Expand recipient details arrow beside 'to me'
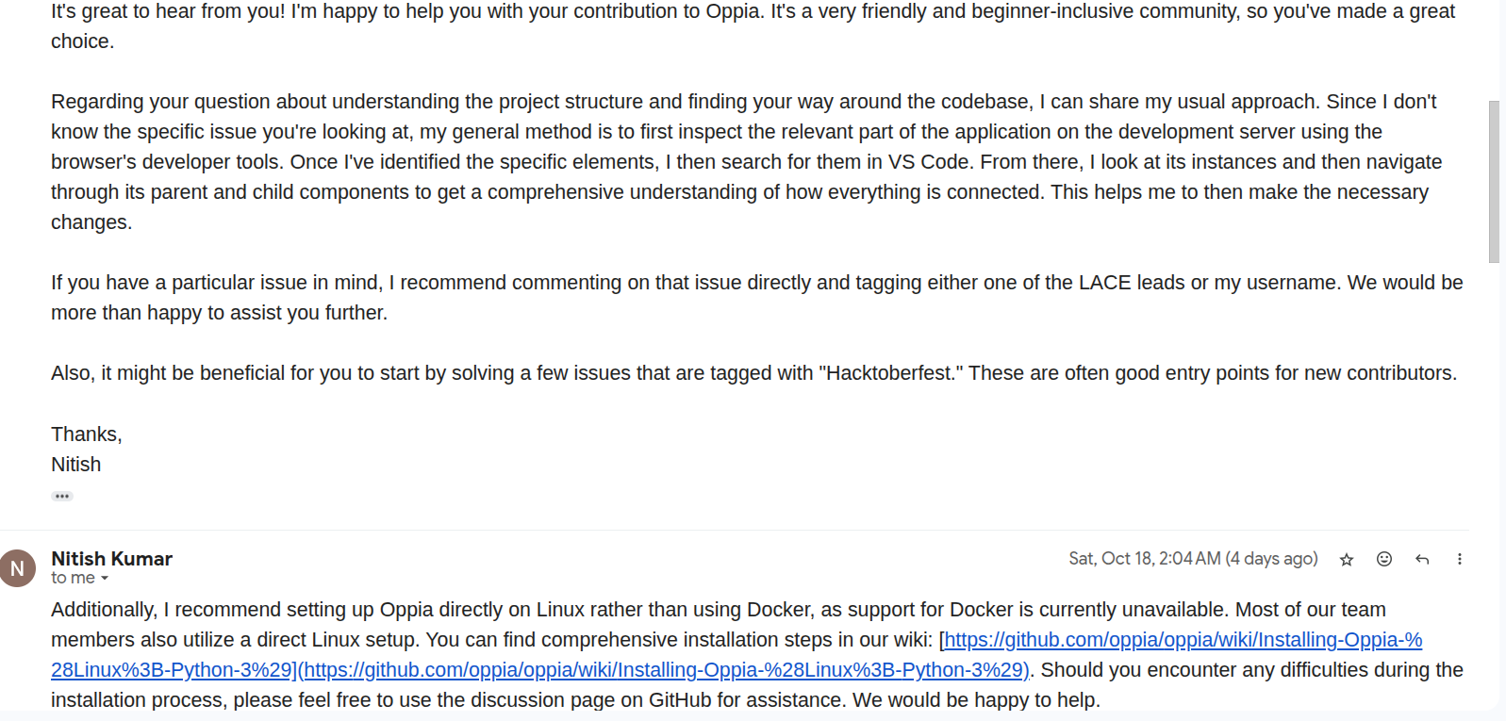The width and height of the screenshot is (1506, 721). 105,579
